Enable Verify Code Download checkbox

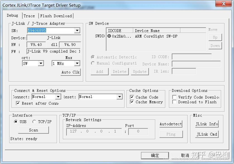(174, 97)
